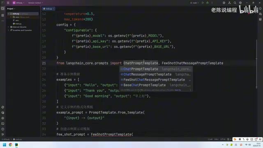Show hidden system tray icons
263x148 pixels.
coord(223,145)
